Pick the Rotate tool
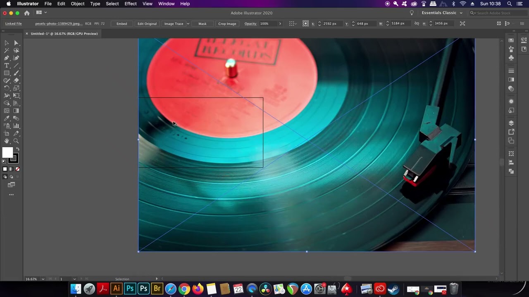 [x=7, y=88]
